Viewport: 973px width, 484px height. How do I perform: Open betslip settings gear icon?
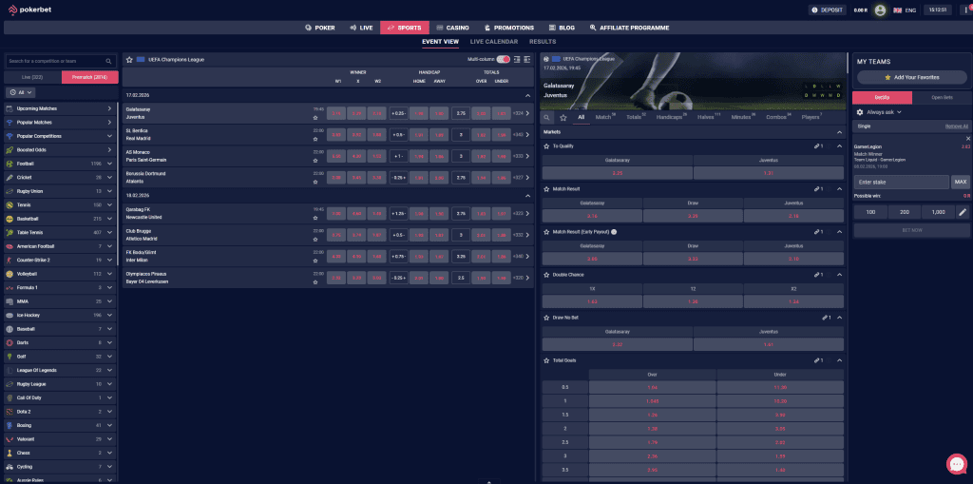(859, 112)
